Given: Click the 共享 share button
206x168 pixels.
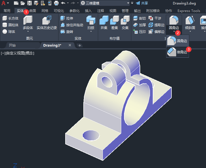Looking at the screenshot, I should point(142,3).
